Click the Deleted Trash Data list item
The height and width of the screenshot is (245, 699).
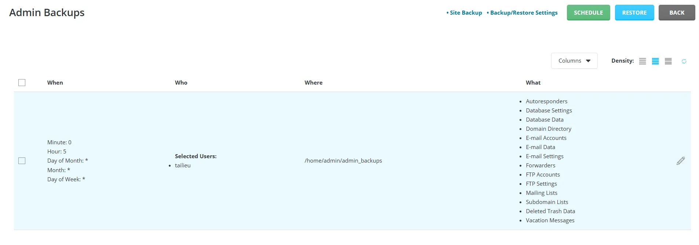tap(550, 211)
